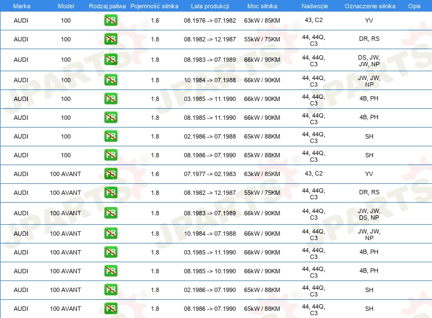Click petrol icon for 100 Avant 07.1977-02.1983
The image size is (432, 318).
pyautogui.click(x=110, y=174)
